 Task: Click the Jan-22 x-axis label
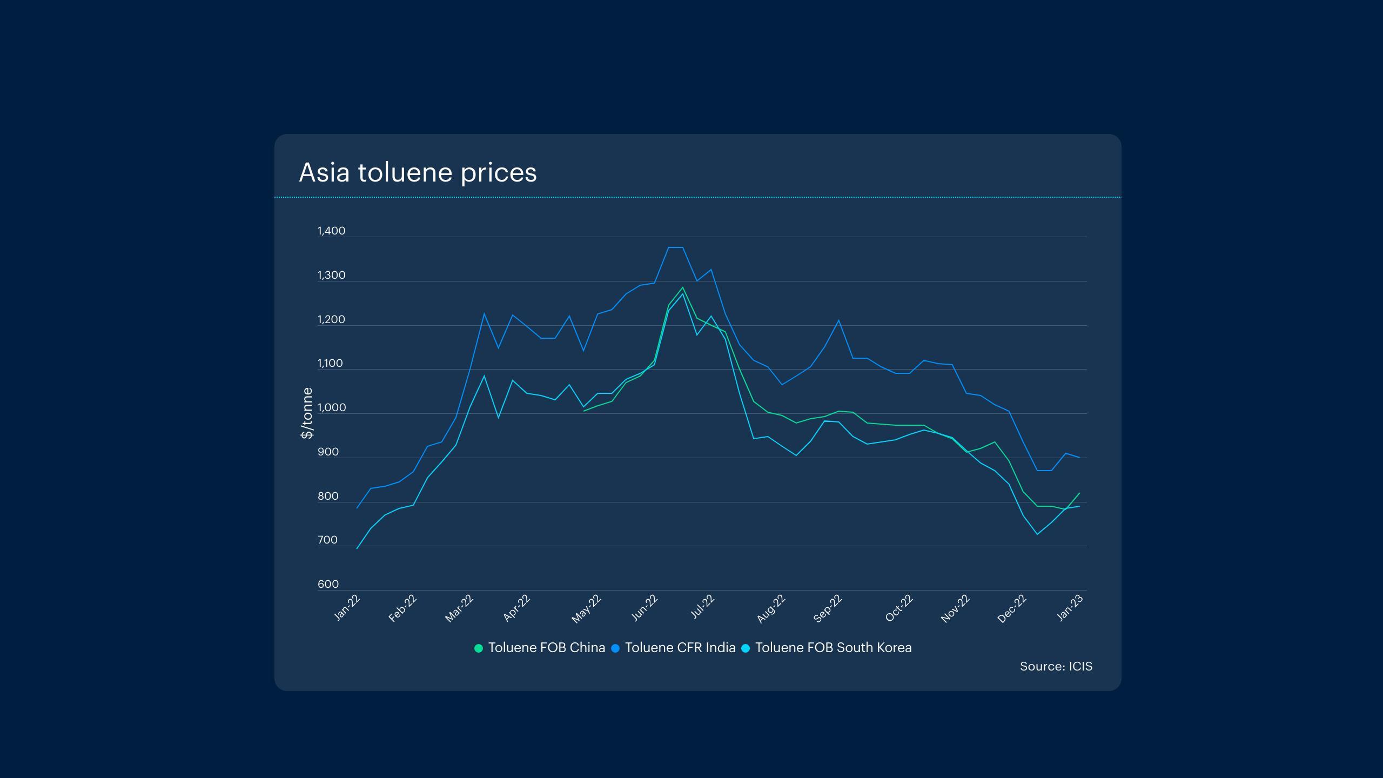347,608
